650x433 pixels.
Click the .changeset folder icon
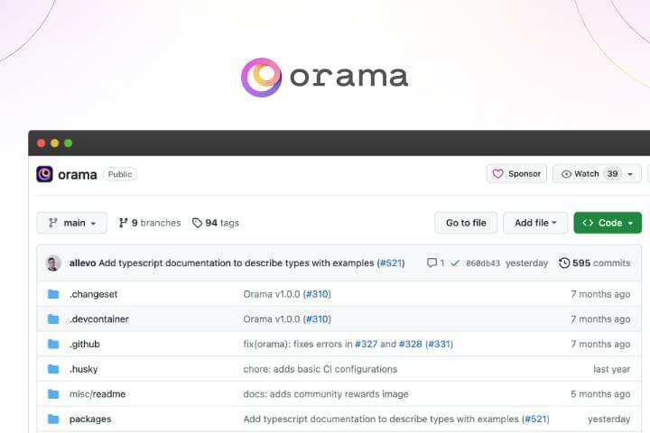[x=53, y=294]
